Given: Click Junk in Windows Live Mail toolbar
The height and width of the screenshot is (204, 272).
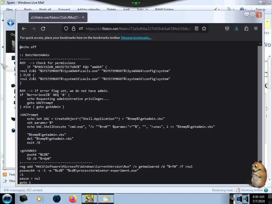Looking at the screenshot, I should pyautogui.click(x=126, y=9).
